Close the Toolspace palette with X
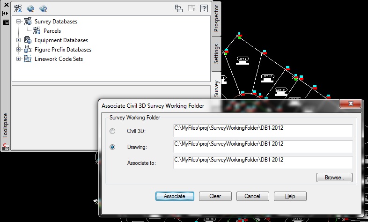368x222 pixels. point(7,4)
